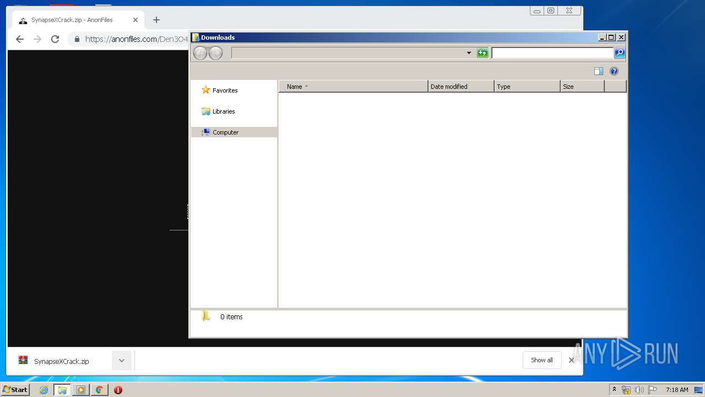View site info via the padlock icon
705x397 pixels.
(77, 39)
